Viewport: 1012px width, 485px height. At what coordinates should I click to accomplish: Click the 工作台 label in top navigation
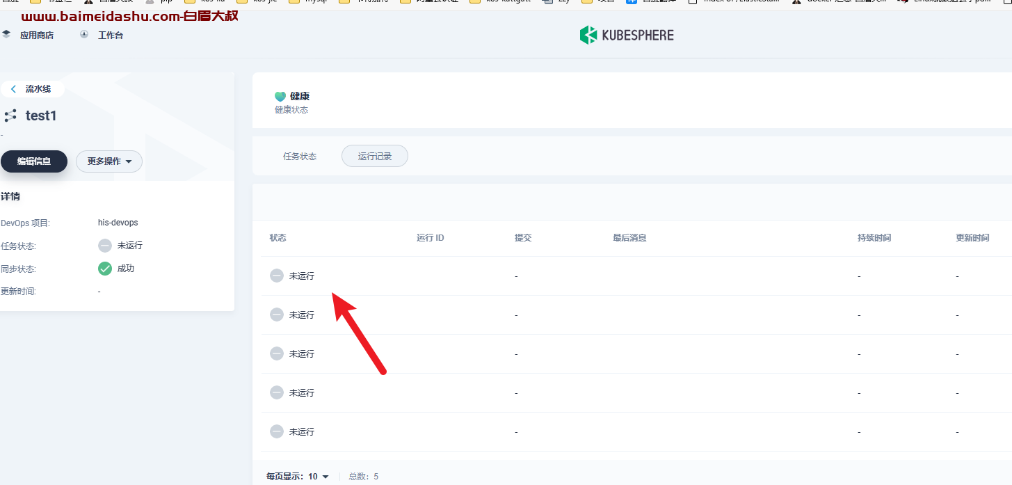pos(111,35)
